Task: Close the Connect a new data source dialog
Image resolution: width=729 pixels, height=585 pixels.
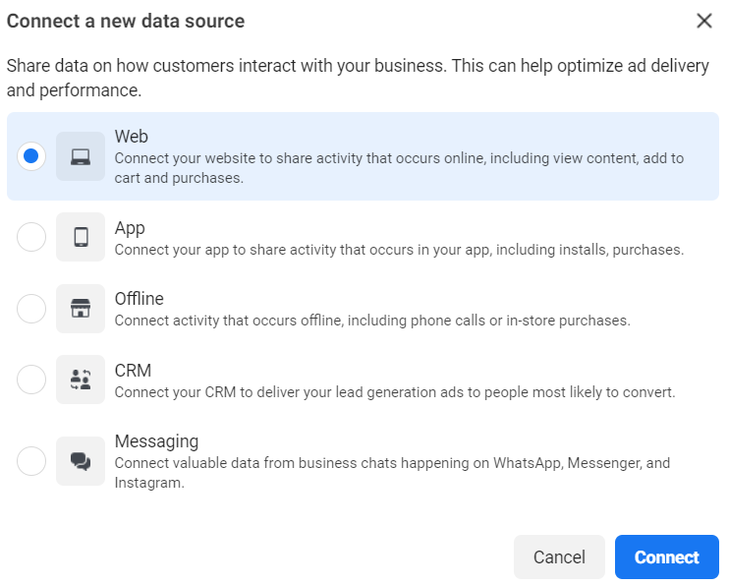Action: coord(704,21)
